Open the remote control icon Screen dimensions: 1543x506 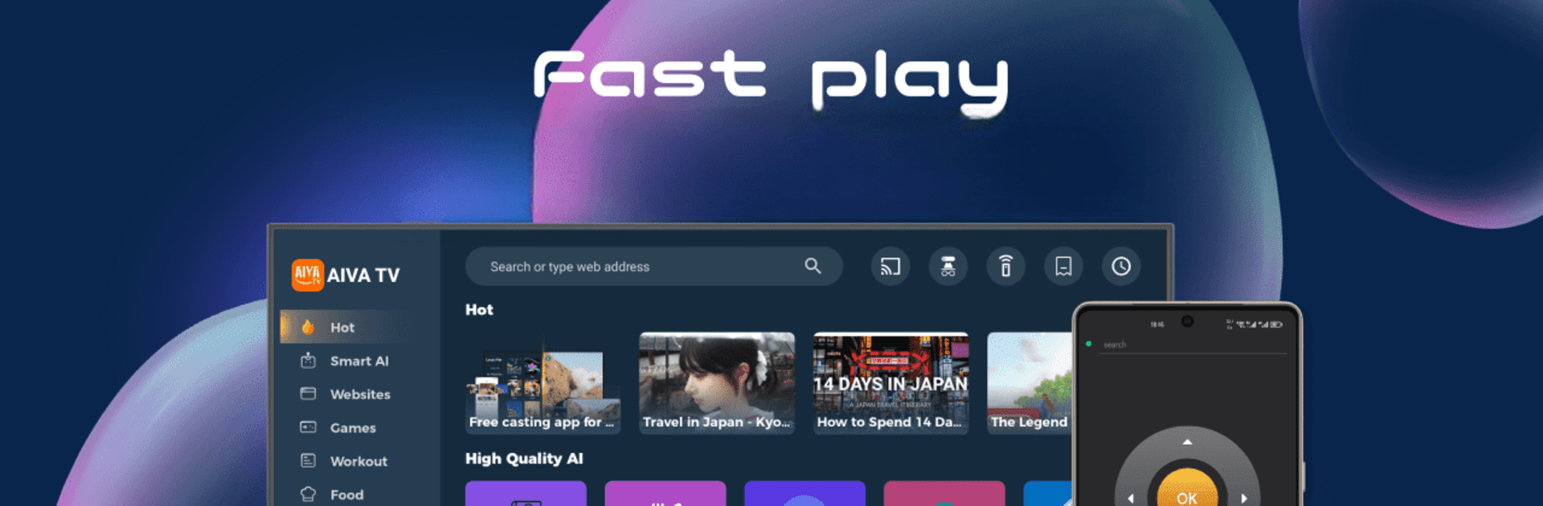[x=1005, y=267]
